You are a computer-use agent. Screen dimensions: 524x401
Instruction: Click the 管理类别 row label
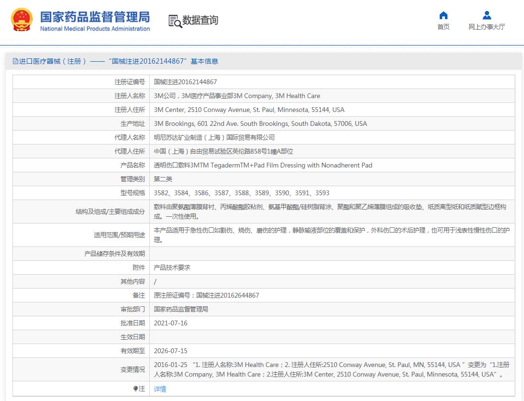pyautogui.click(x=133, y=179)
